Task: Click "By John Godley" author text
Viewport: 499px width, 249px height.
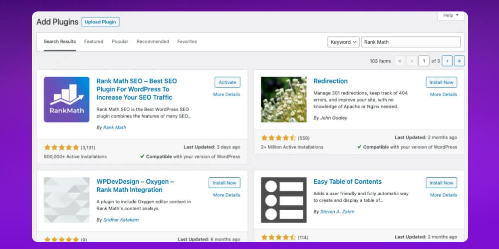Action: click(x=330, y=118)
